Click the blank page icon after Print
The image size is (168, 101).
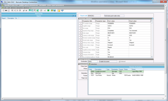[x=9, y=10]
